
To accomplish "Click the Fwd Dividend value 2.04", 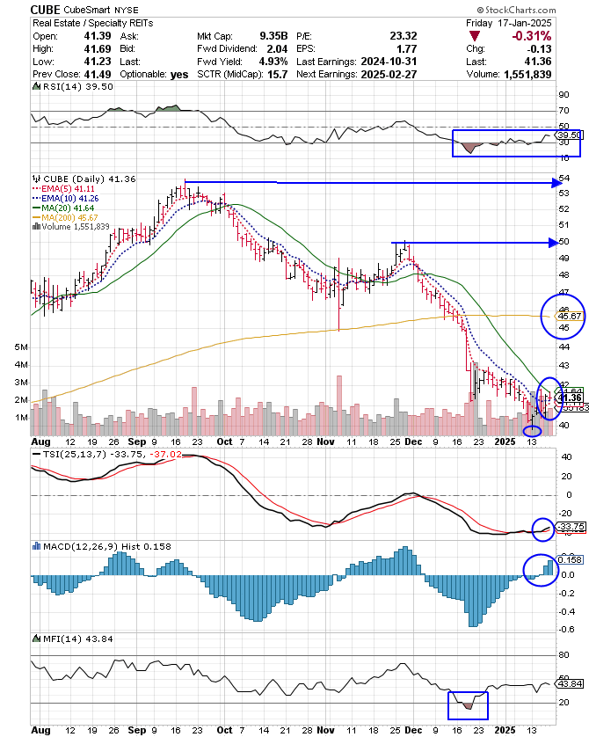I will click(x=277, y=49).
